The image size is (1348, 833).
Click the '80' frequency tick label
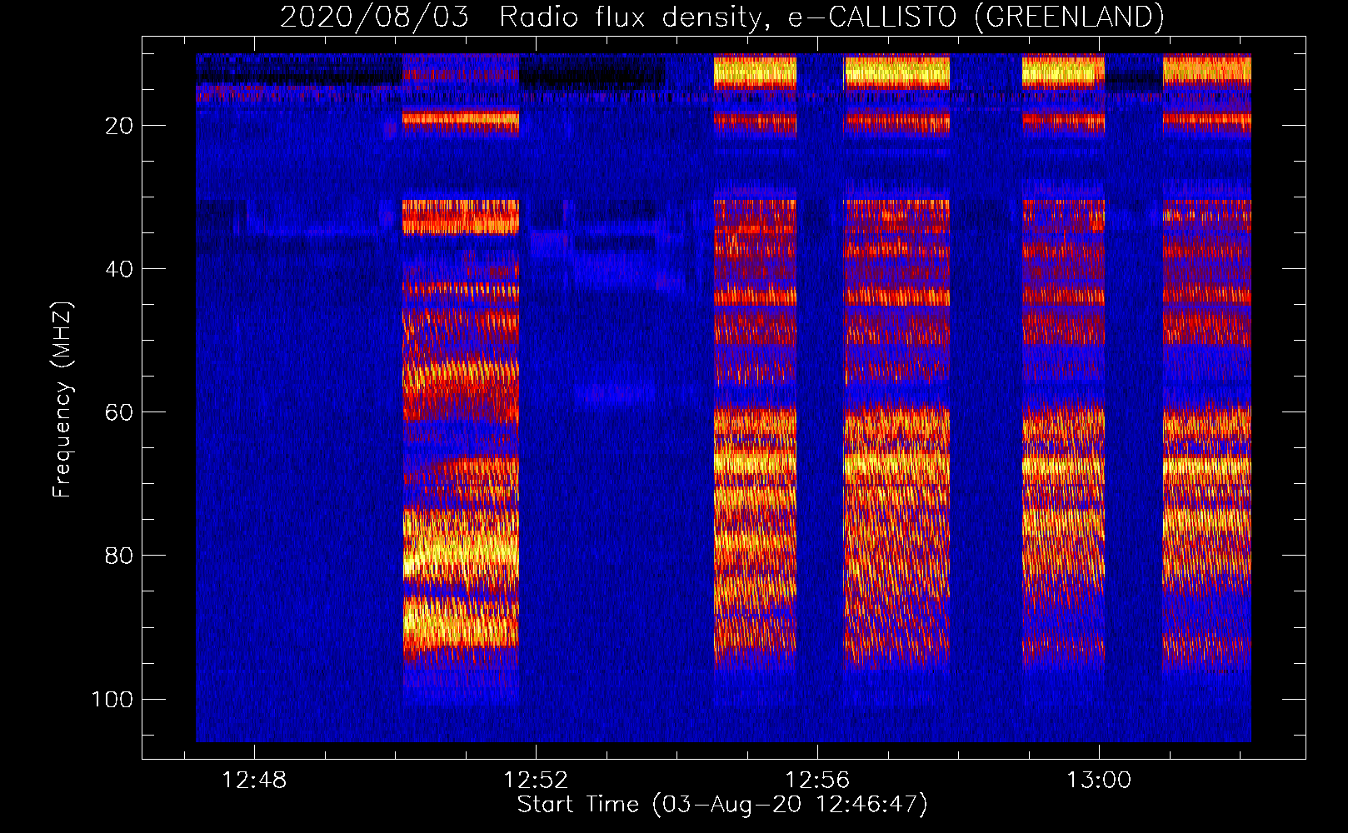click(119, 556)
